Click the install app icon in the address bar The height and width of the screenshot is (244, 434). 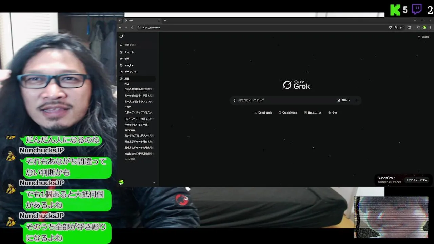[391, 27]
